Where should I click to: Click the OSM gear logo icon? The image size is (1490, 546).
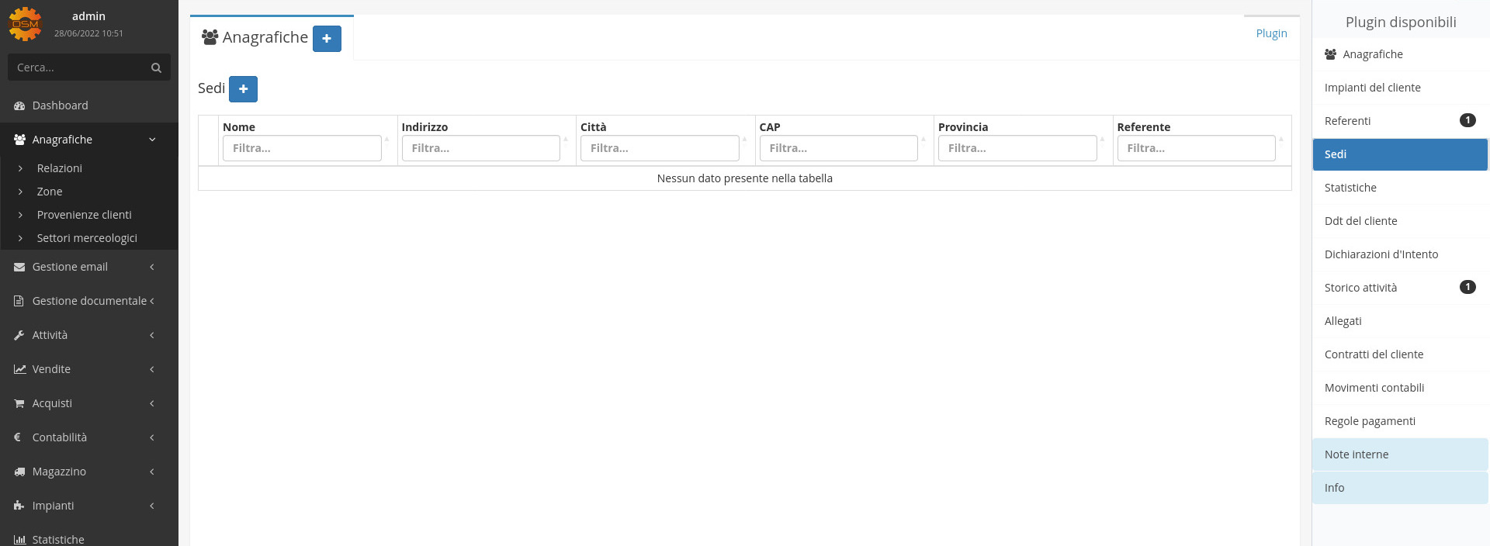[25, 23]
